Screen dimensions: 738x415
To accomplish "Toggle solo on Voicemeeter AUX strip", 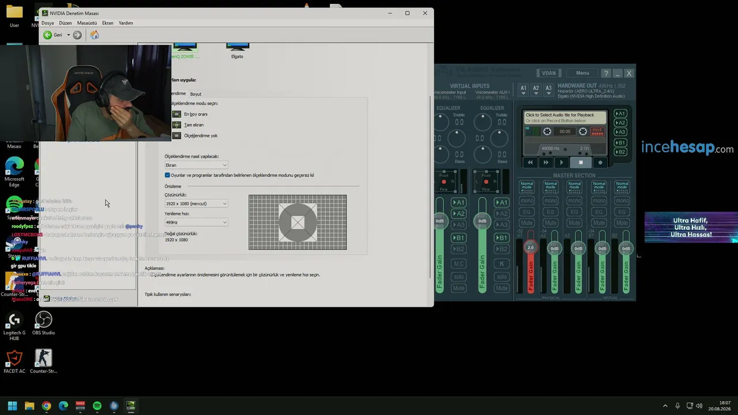I will [x=502, y=277].
